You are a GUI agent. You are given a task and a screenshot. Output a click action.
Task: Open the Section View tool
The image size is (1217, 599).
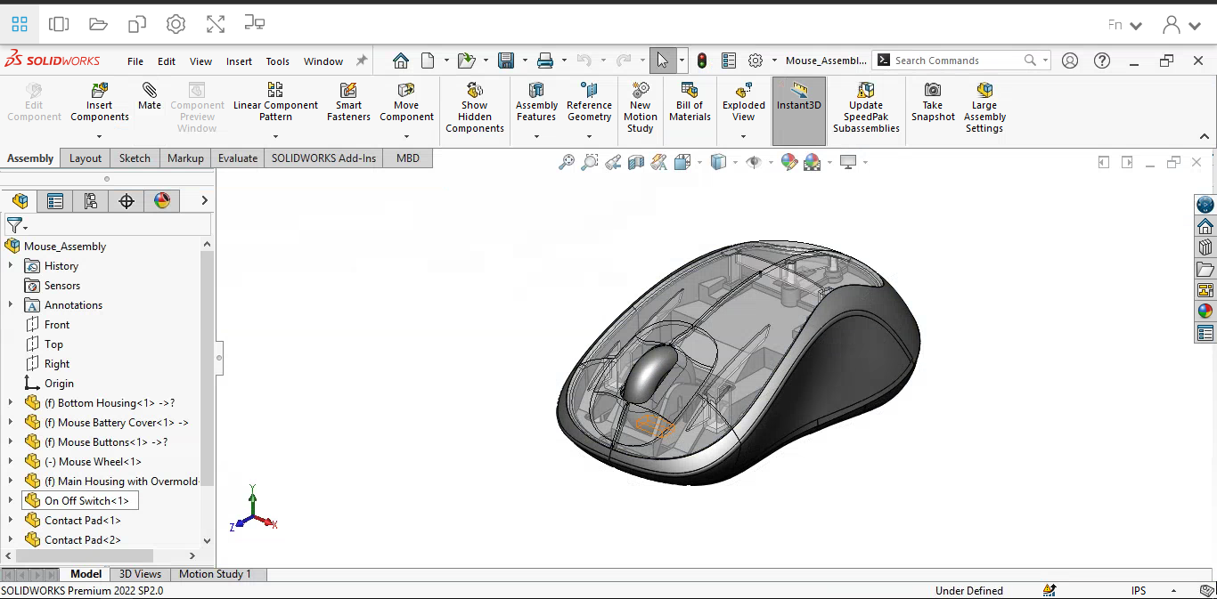[634, 162]
